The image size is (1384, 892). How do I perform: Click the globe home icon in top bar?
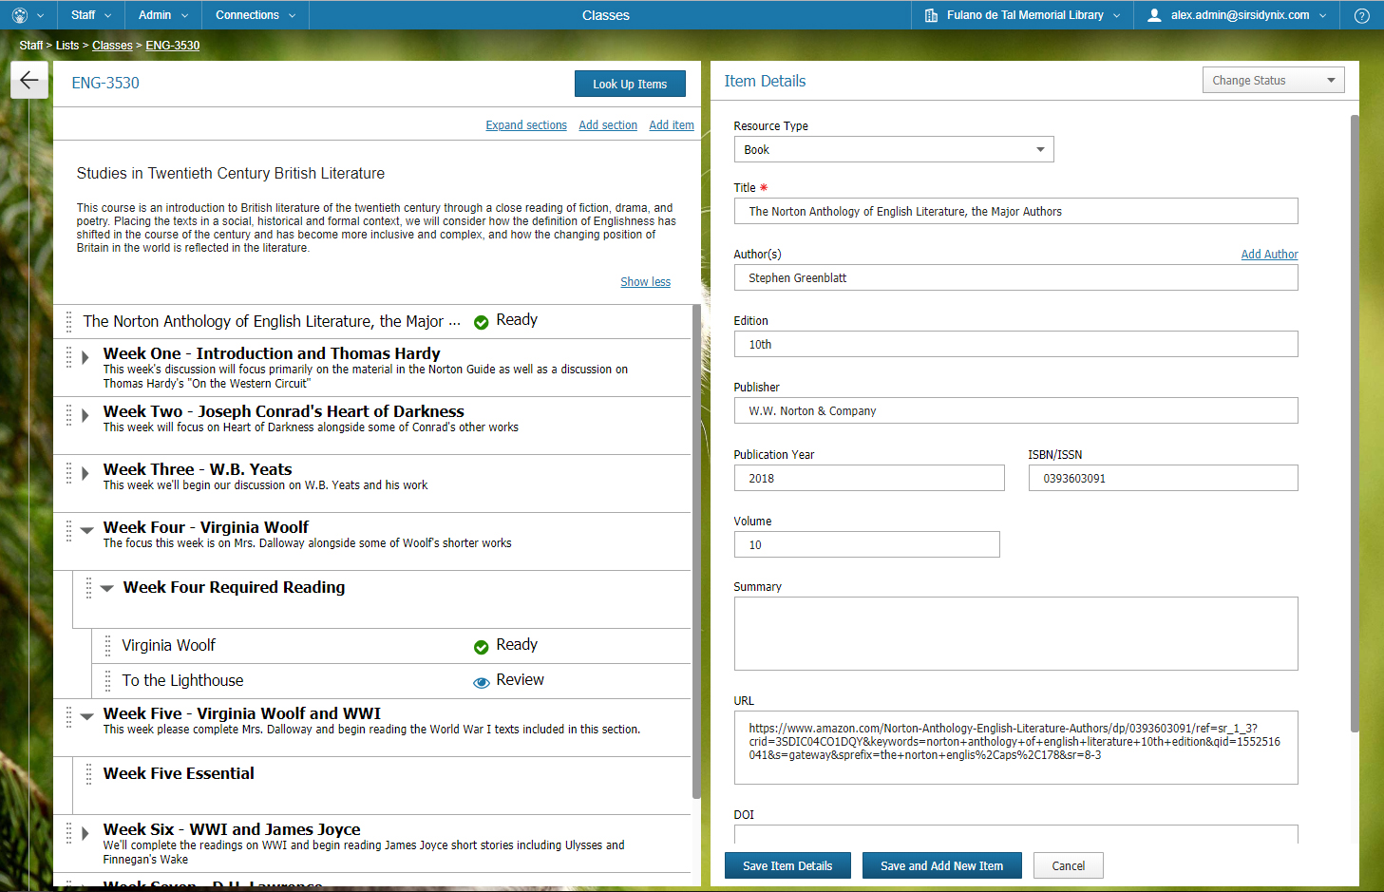pos(20,15)
